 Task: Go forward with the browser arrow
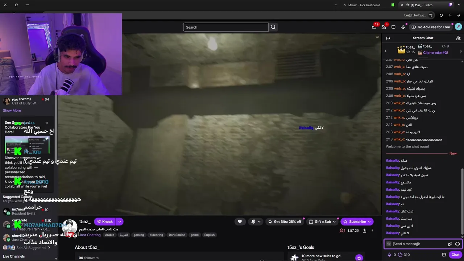tap(459, 15)
